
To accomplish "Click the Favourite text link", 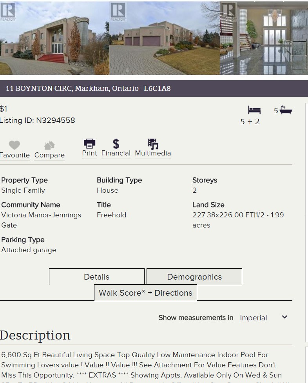I will click(14, 155).
